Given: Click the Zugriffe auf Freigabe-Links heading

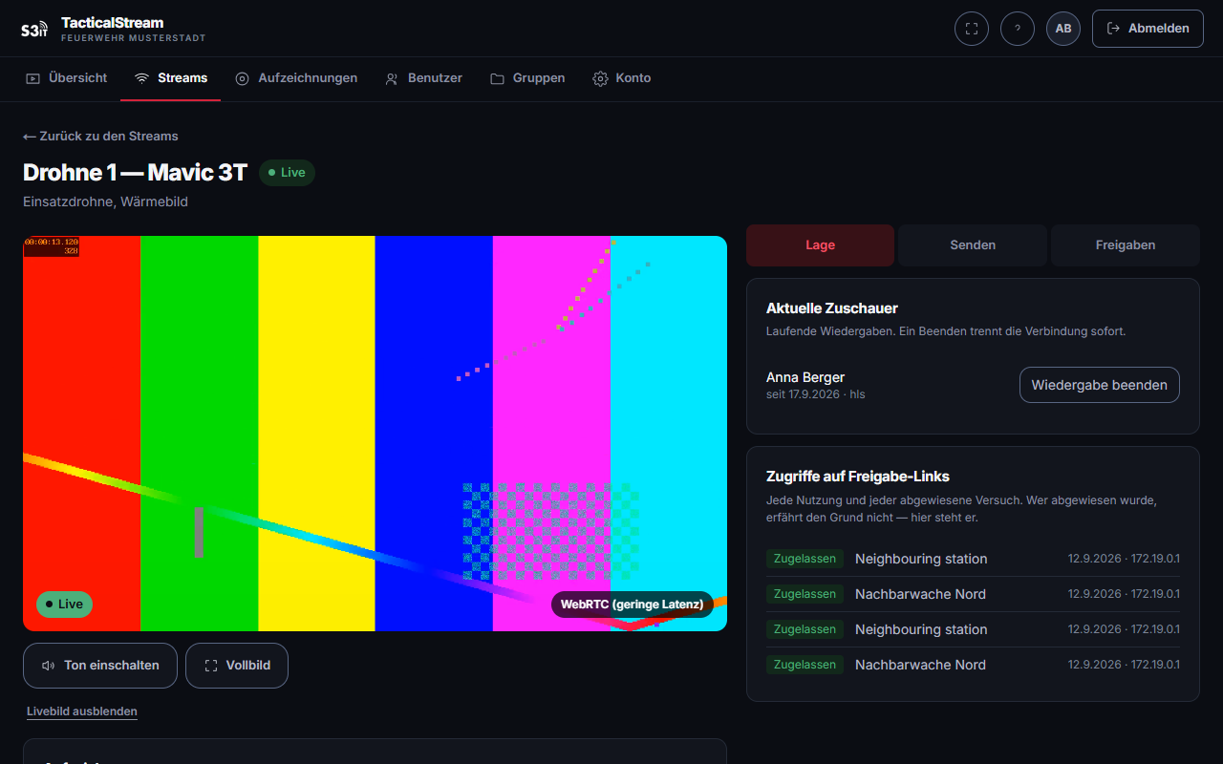Looking at the screenshot, I should pos(858,477).
